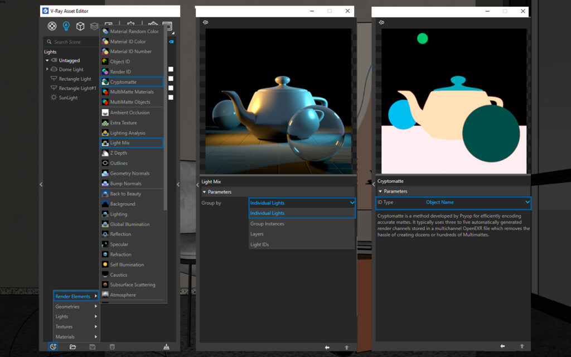This screenshot has height=357, width=571.
Task: Click the up arrow icon in Cryptomatte panel
Action: coord(522,346)
